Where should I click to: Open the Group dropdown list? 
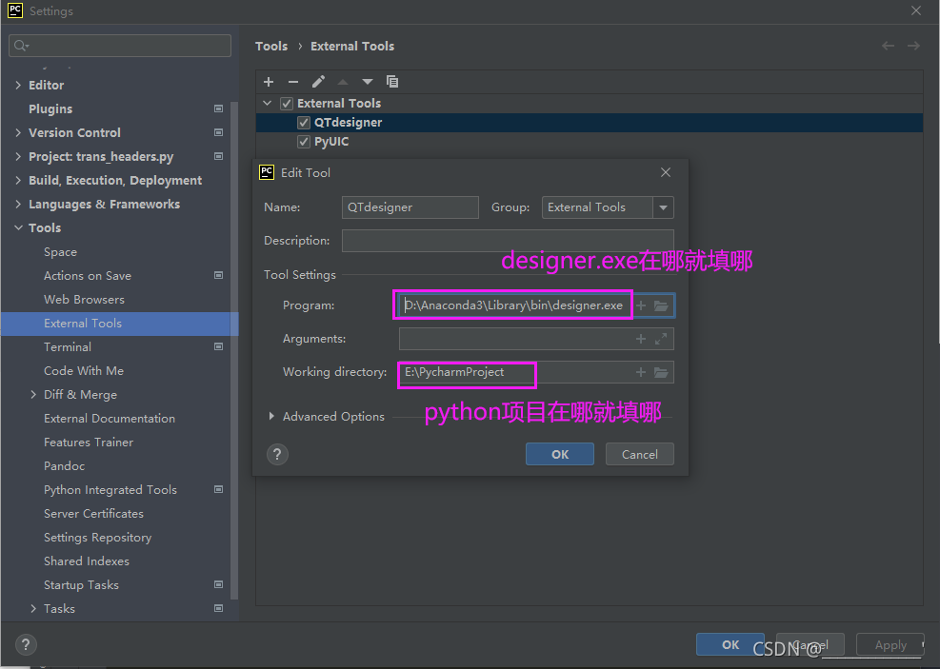pyautogui.click(x=663, y=207)
